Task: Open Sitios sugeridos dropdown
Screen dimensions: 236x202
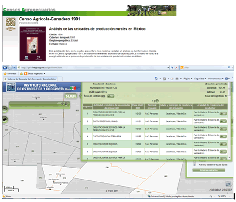Action: coord(35,73)
